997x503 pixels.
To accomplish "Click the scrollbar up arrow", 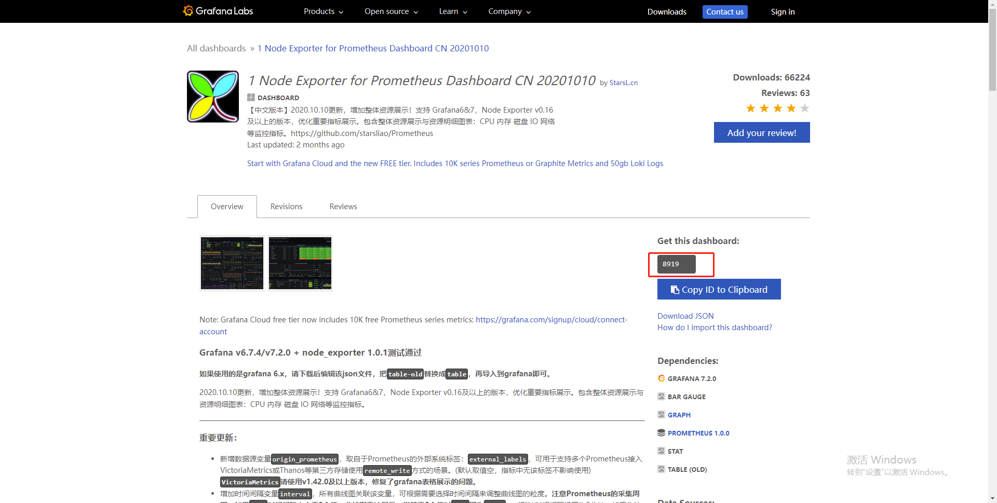I will (992, 4).
